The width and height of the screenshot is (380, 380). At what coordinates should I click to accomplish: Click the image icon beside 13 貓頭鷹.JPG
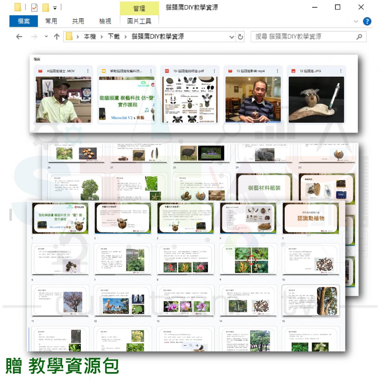pyautogui.click(x=294, y=71)
